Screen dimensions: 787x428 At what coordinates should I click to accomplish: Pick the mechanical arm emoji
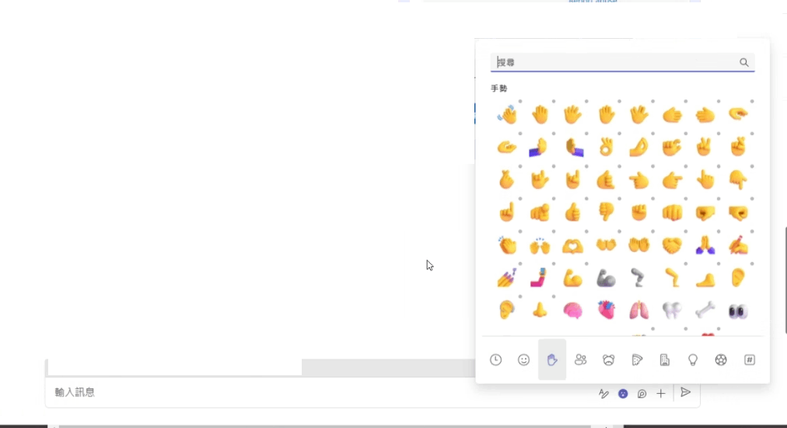[x=606, y=278]
